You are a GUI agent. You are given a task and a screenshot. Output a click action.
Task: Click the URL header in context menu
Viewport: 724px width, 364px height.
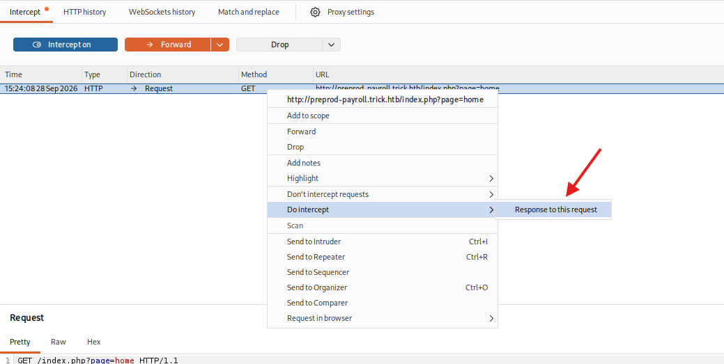coord(385,100)
